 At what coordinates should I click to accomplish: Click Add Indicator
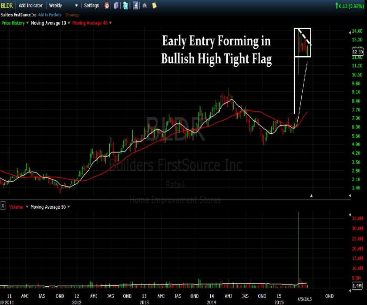click(30, 5)
